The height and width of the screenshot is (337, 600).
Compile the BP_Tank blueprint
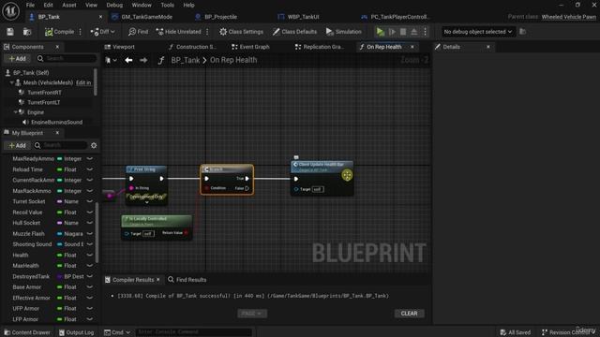click(59, 32)
